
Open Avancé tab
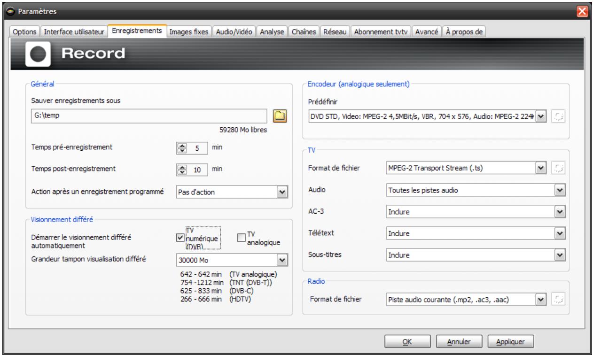(x=428, y=31)
